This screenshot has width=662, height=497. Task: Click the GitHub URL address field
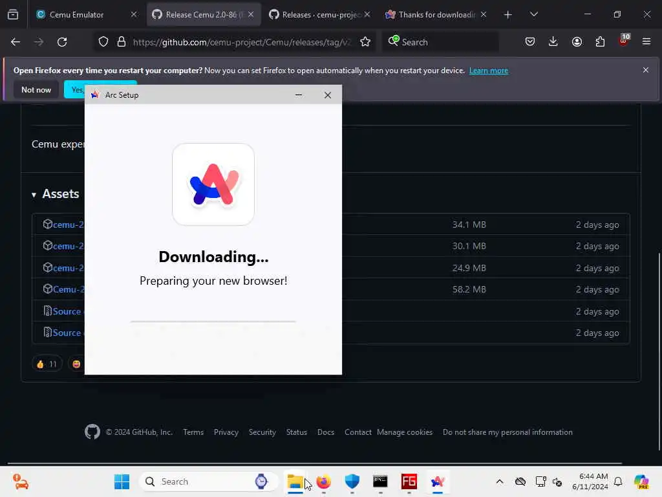click(242, 42)
